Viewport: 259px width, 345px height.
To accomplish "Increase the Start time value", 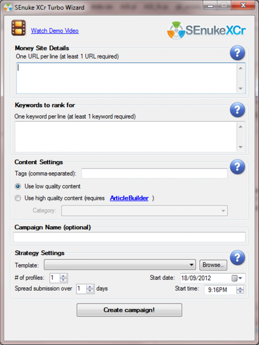I will click(x=240, y=288).
